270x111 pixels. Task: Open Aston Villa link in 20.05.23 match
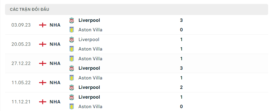pos(90,49)
